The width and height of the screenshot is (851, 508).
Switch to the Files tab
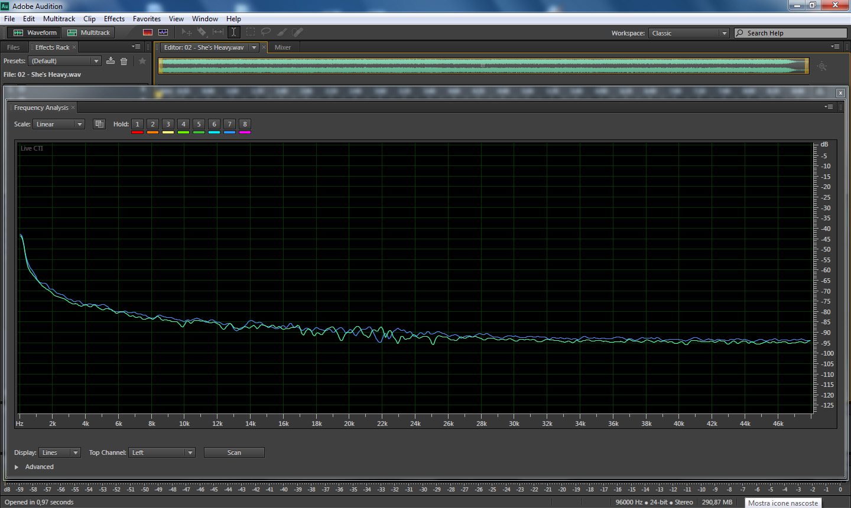click(14, 47)
